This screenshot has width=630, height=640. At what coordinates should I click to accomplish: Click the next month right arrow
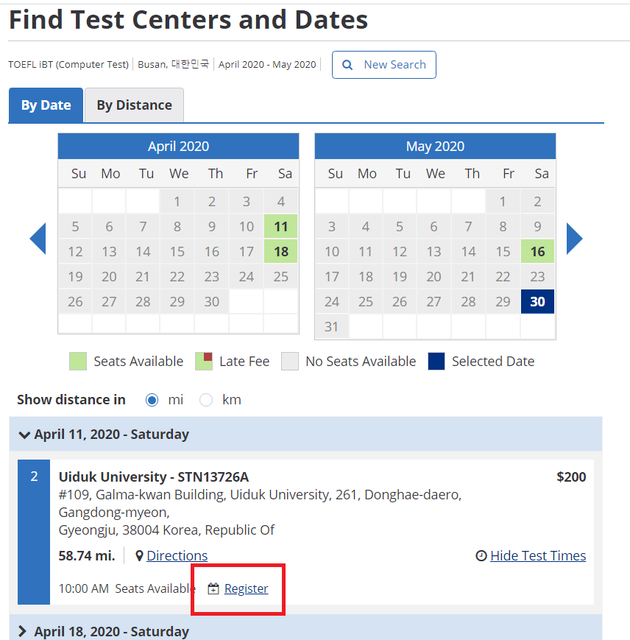coord(574,239)
